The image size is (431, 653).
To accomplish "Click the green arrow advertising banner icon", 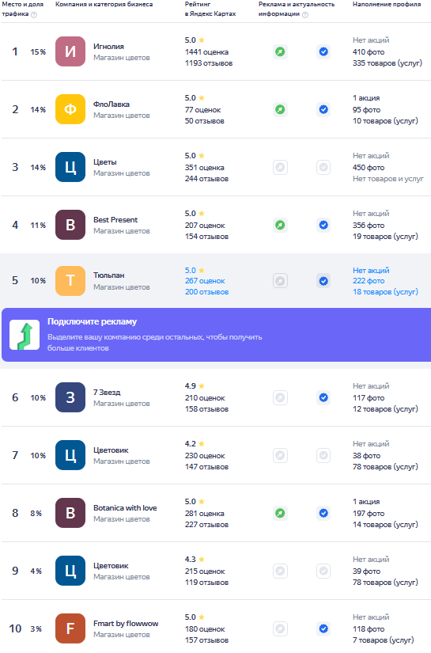I will click(25, 335).
